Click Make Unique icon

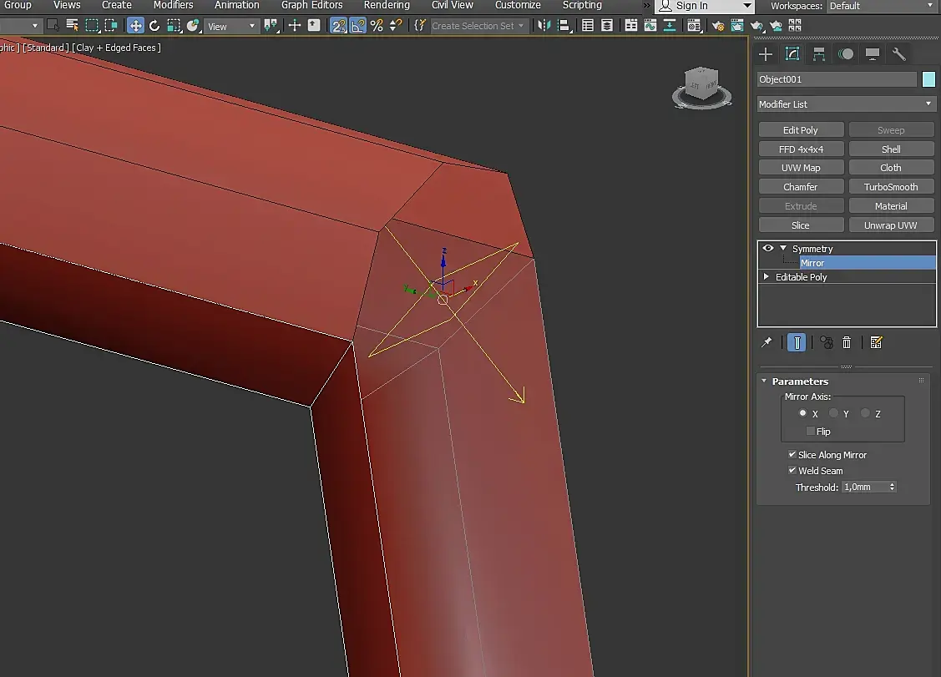coord(827,342)
